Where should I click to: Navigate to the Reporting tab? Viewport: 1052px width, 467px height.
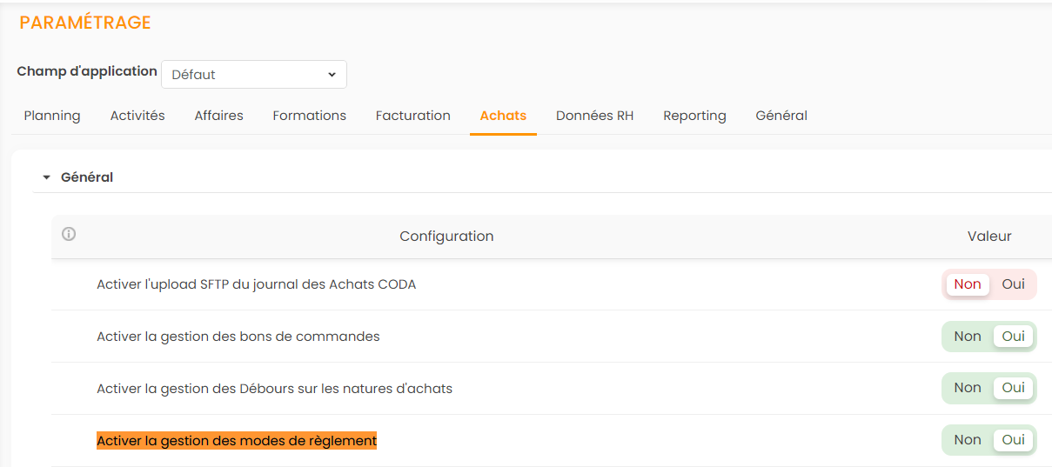click(694, 116)
